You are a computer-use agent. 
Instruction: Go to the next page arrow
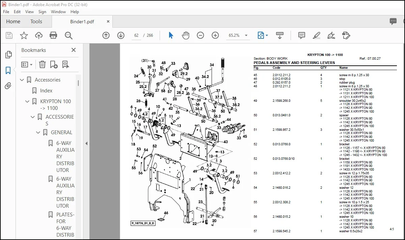(121, 35)
